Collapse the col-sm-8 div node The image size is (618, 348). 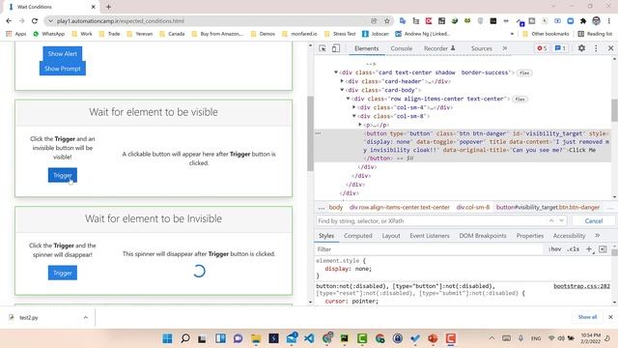point(354,116)
